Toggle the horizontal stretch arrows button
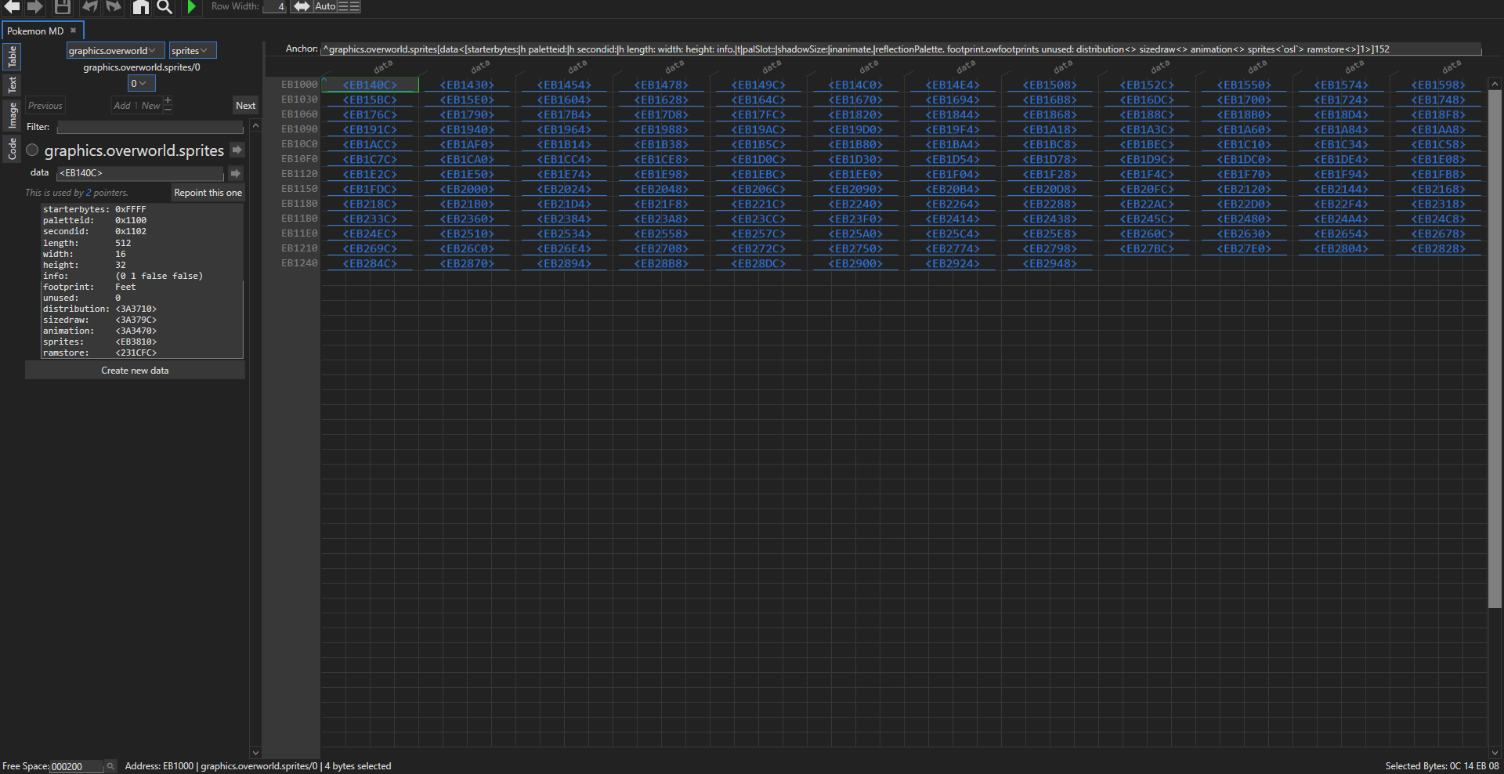The image size is (1504, 774). pos(302,6)
